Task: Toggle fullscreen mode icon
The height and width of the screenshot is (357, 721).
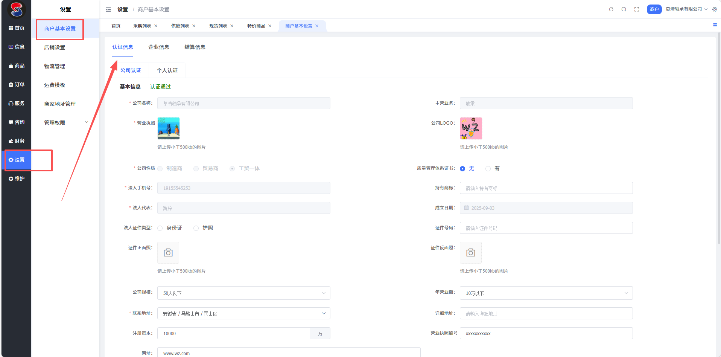Action: (x=637, y=9)
